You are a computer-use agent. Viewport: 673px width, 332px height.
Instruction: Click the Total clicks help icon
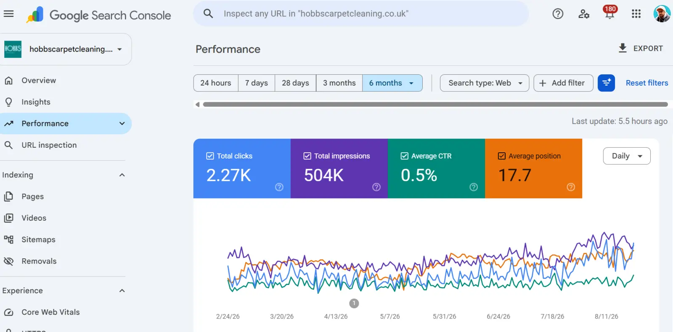279,187
